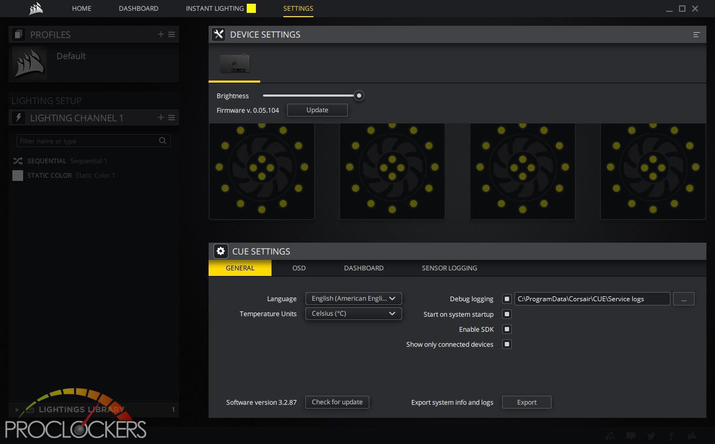715x444 pixels.
Task: Open the Facebook link icon
Action: coord(671,436)
